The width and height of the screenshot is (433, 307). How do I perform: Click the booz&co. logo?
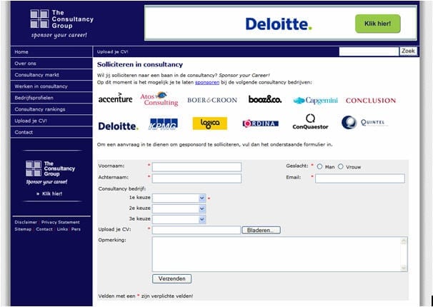tap(265, 99)
